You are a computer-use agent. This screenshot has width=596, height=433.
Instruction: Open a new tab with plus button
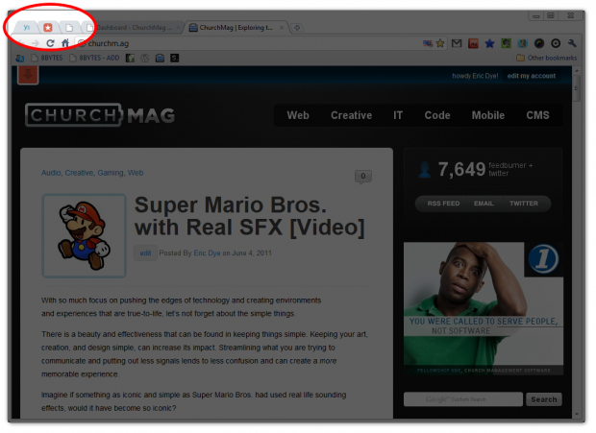coord(297,27)
